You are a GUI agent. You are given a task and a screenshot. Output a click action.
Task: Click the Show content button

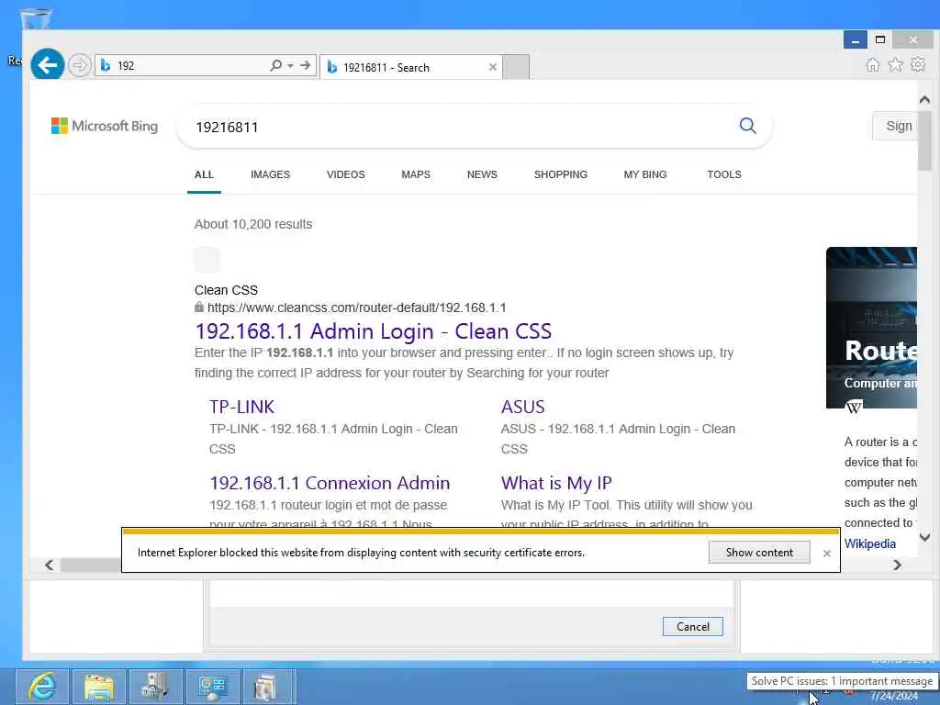pyautogui.click(x=759, y=552)
